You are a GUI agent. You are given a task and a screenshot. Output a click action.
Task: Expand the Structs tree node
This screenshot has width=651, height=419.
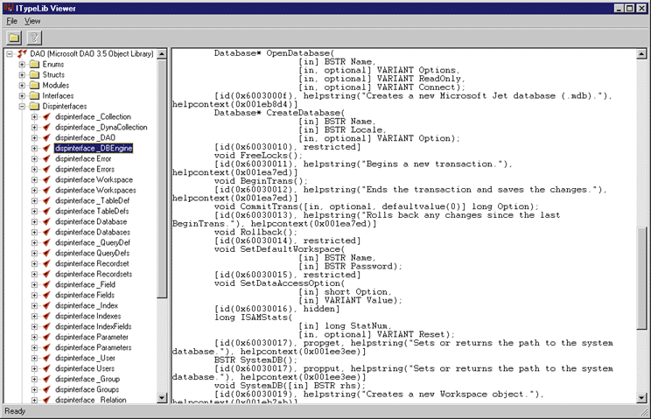22,75
